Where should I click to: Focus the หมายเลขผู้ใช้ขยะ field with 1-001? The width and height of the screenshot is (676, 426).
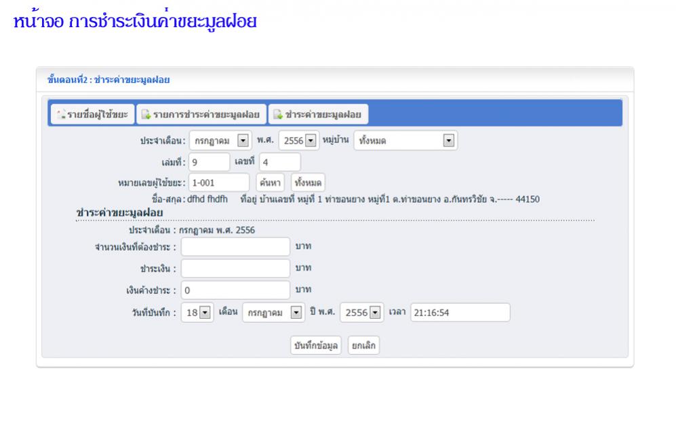[x=219, y=182]
